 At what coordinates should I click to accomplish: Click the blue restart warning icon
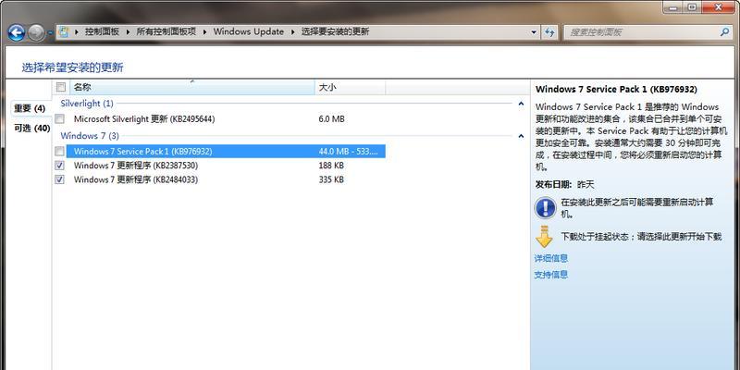click(x=545, y=207)
